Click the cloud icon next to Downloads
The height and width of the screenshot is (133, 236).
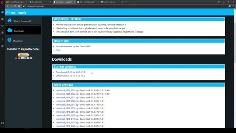[x=10, y=30]
